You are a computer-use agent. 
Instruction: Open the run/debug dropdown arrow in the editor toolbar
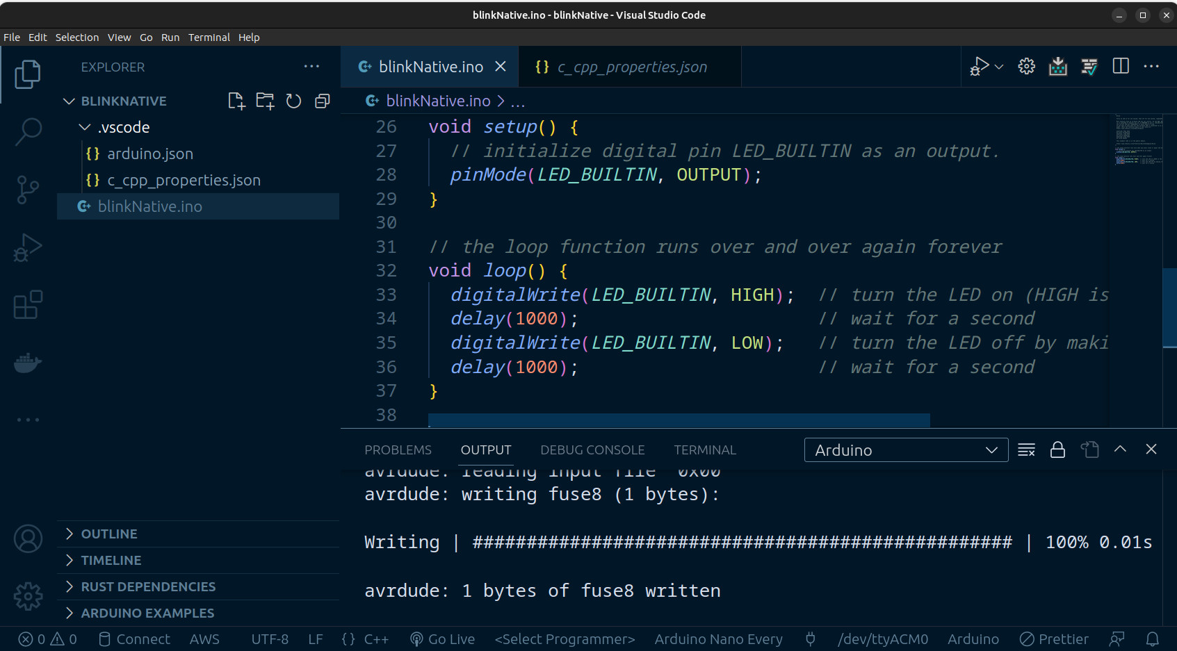pyautogui.click(x=999, y=67)
